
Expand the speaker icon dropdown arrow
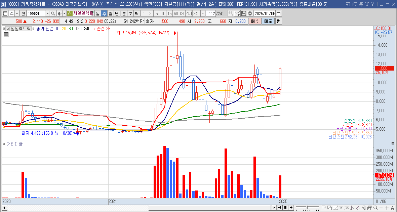pyautogui.click(x=64, y=13)
